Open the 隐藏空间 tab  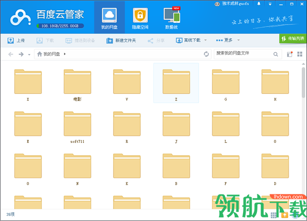(140, 18)
